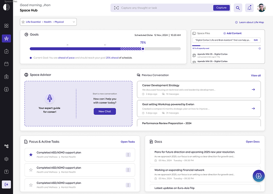Open the calendar icon in sidebar

pos(6,64)
